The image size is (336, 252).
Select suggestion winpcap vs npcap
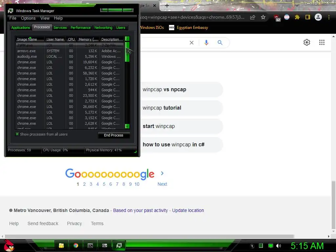pyautogui.click(x=181, y=90)
